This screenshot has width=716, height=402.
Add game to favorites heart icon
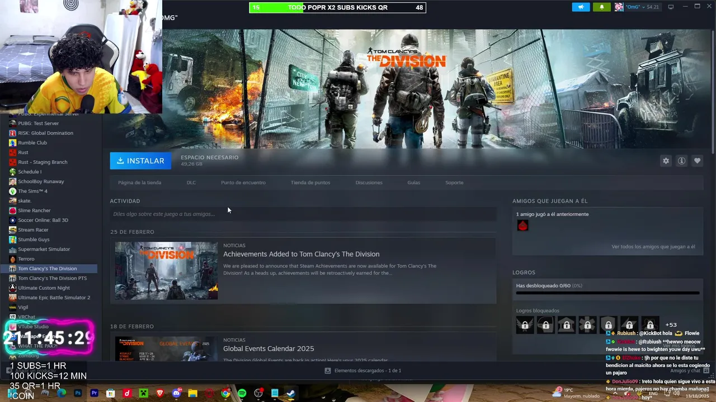tap(697, 161)
